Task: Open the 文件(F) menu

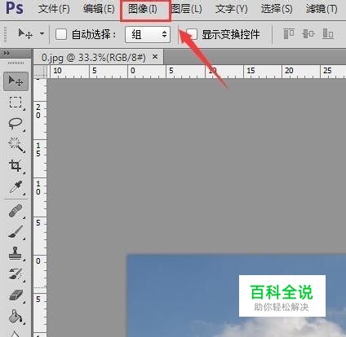Action: tap(54, 9)
